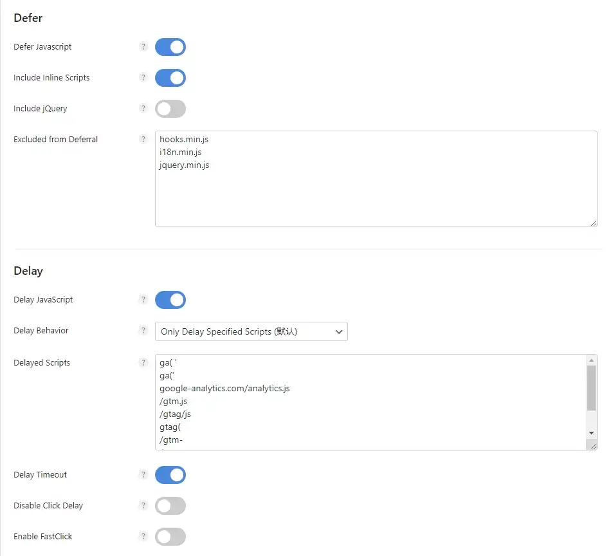Screen dimensions: 613x556
Task: Open the Delay Behavior dropdown
Action: click(x=252, y=331)
